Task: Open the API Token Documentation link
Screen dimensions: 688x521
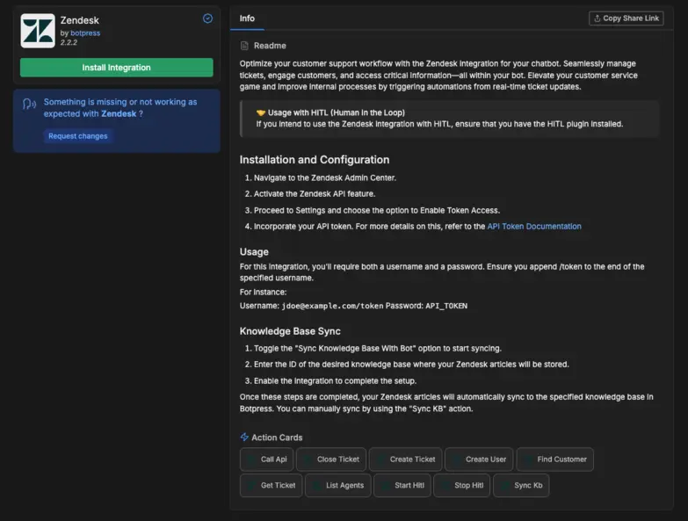Action: pos(534,227)
